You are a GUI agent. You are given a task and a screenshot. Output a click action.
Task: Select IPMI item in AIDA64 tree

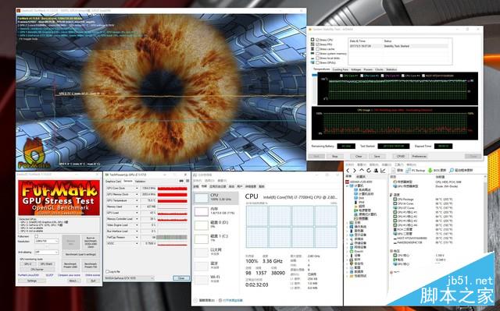pyautogui.click(x=359, y=202)
